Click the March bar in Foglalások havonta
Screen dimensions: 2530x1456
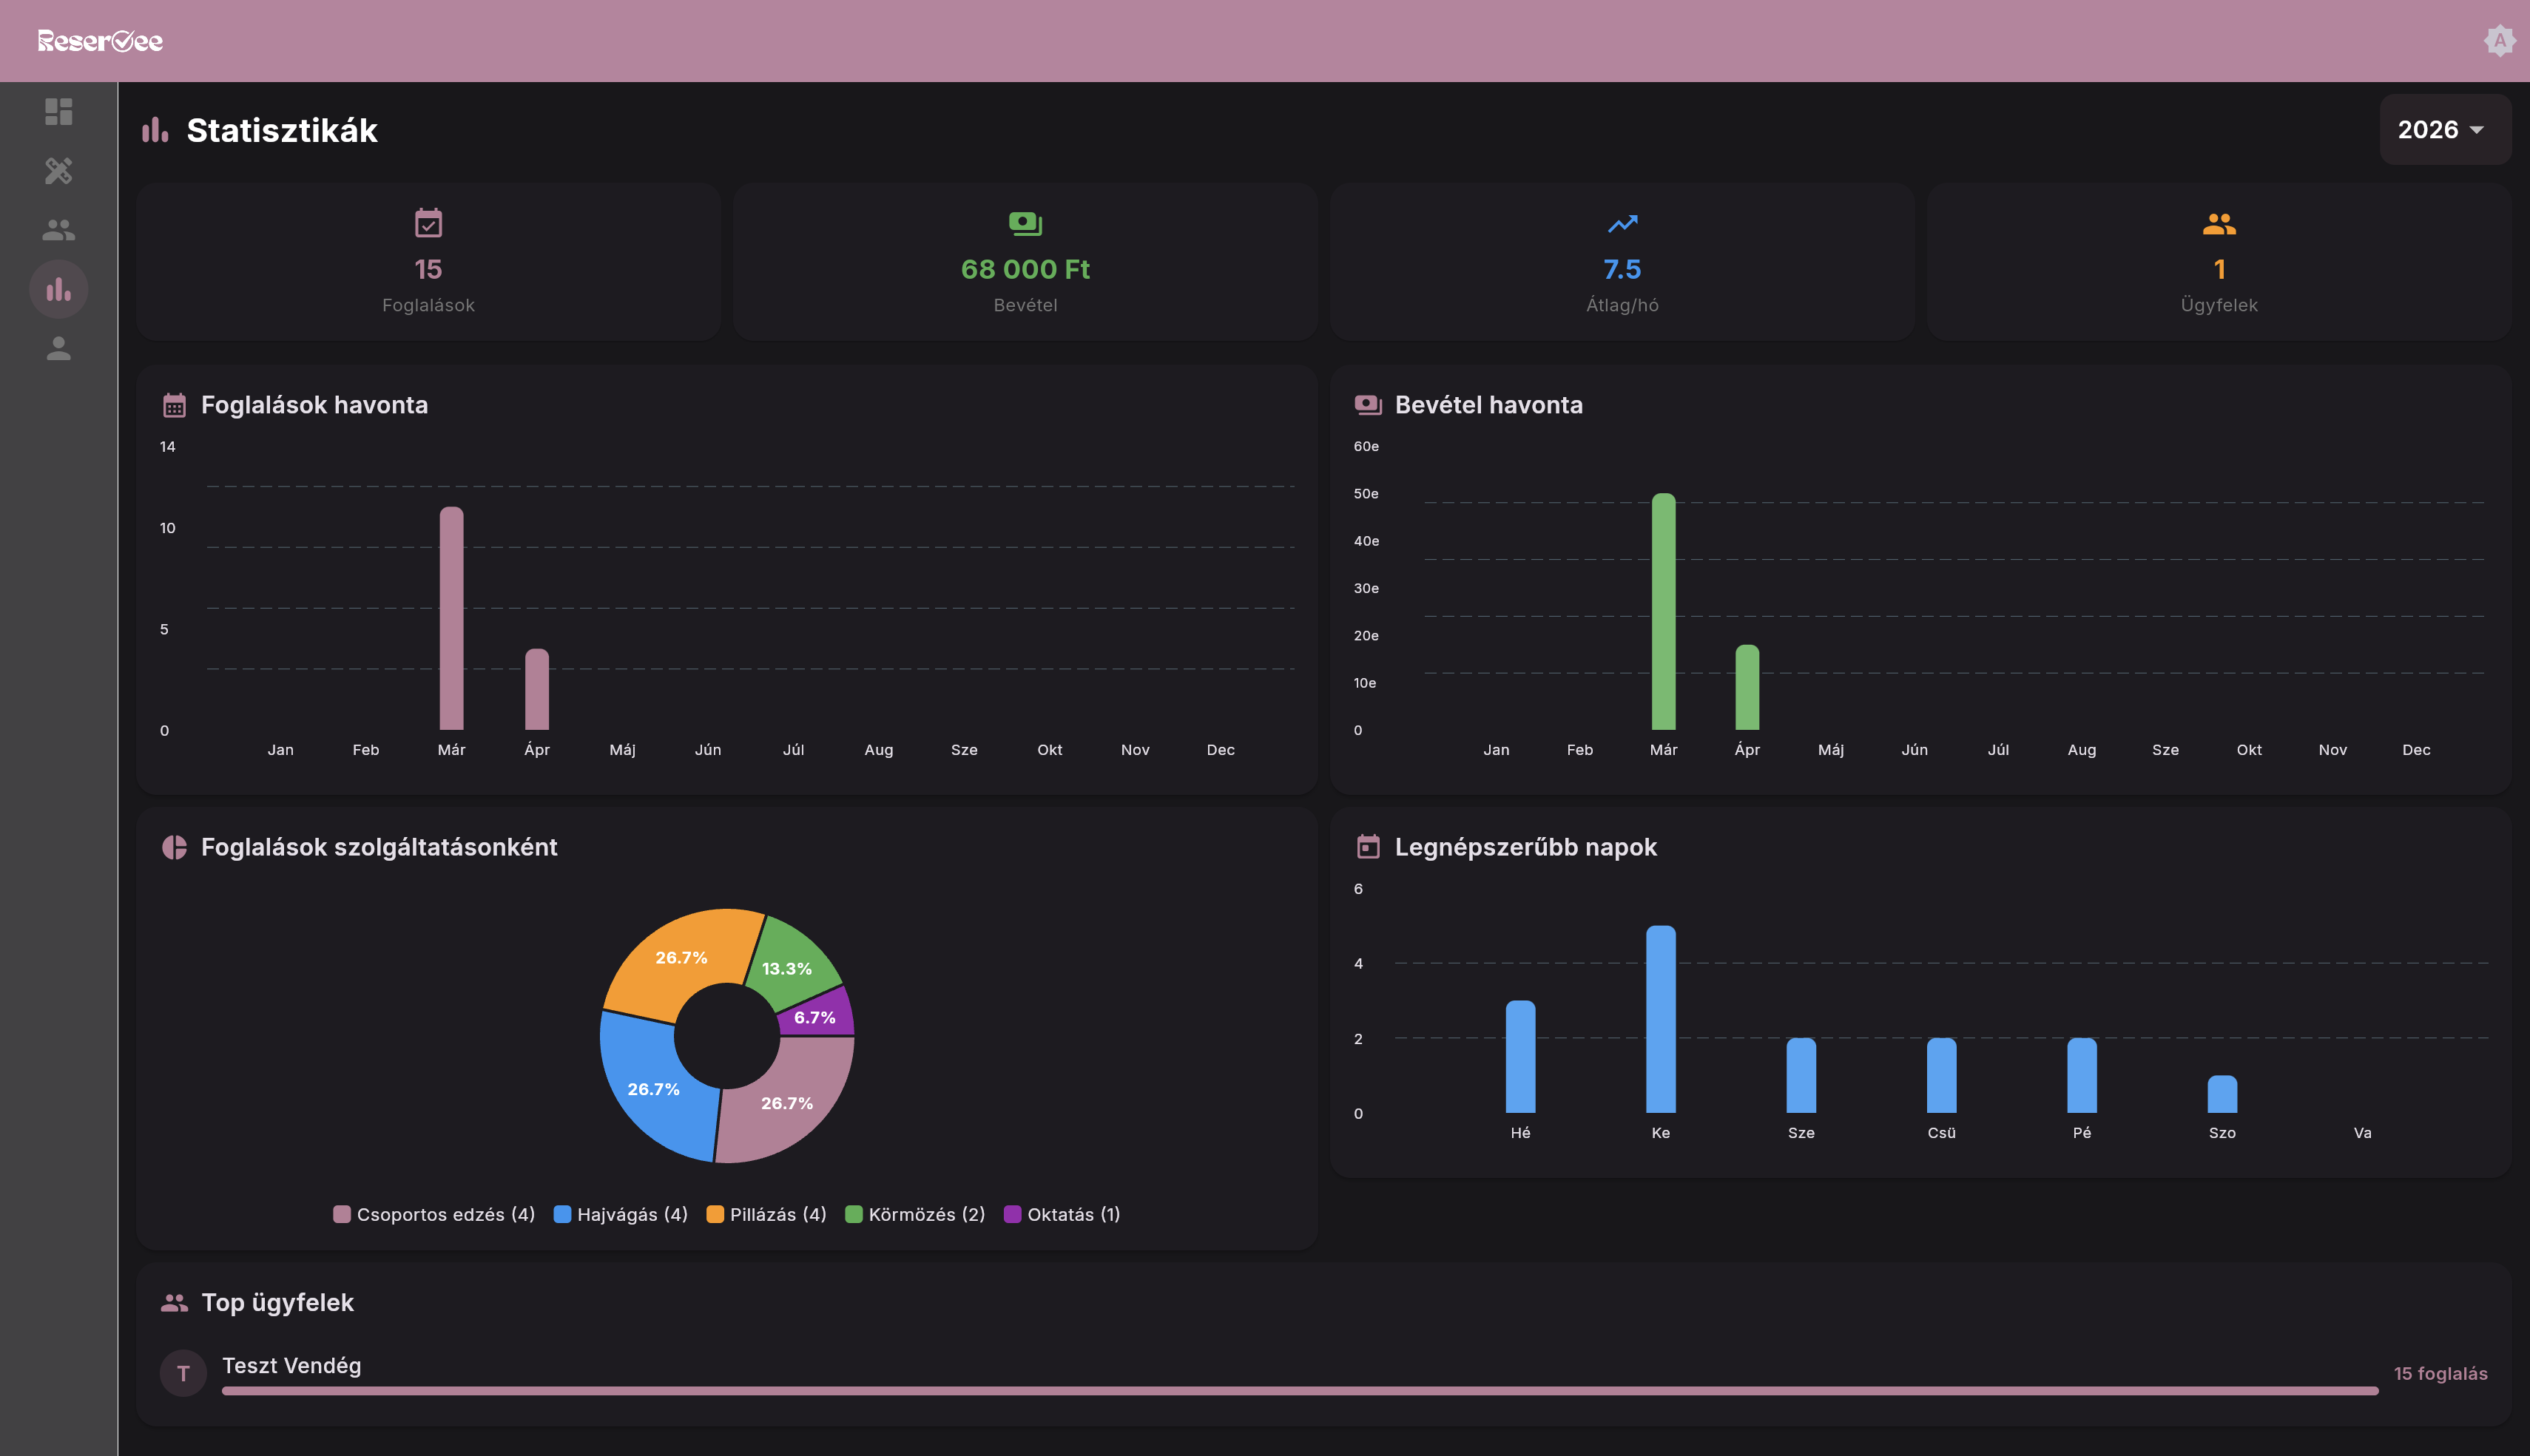tap(451, 618)
